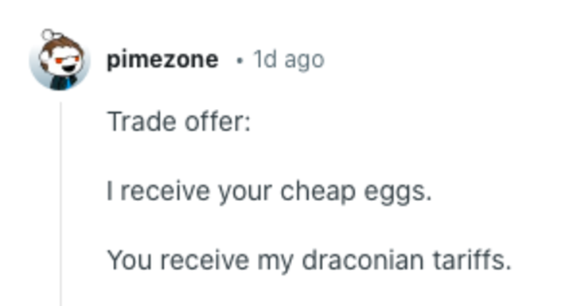This screenshot has height=306, width=573.
Task: Click the avatar's orange sunglasses
Action: pyautogui.click(x=67, y=60)
